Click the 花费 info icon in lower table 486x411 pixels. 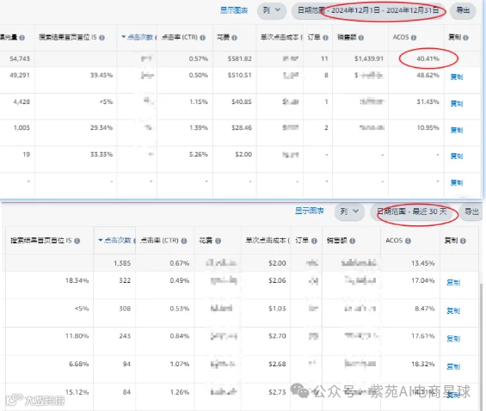click(x=218, y=241)
